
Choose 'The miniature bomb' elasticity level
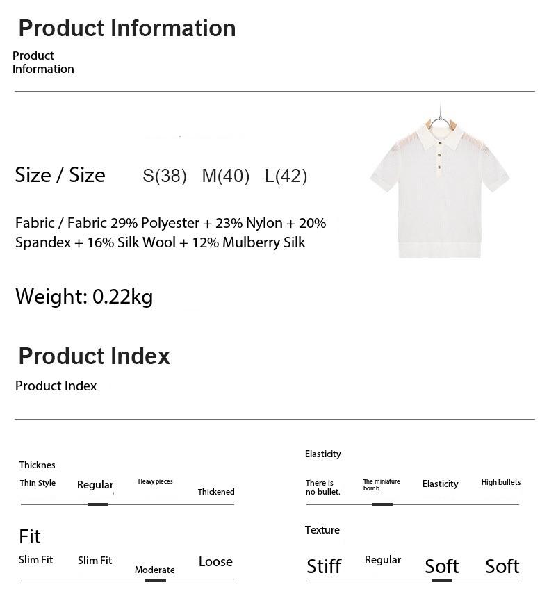[x=382, y=485]
